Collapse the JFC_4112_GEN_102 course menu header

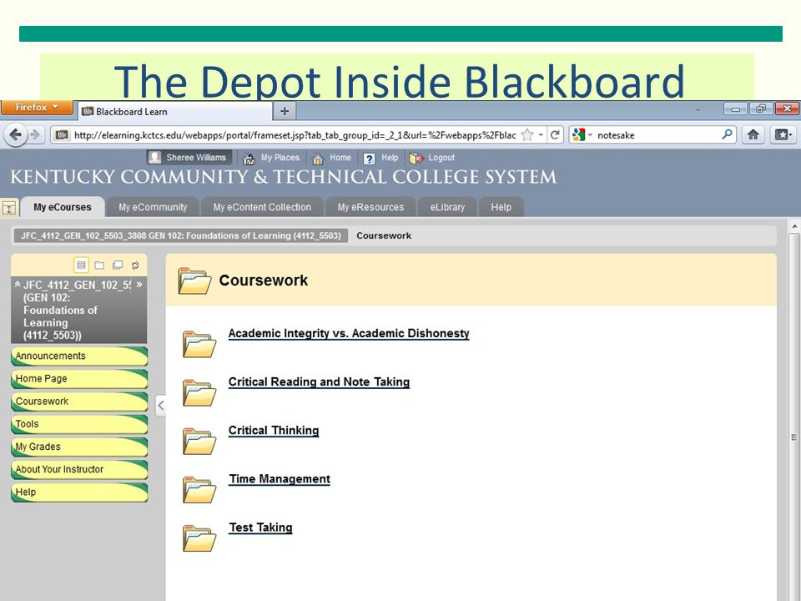pyautogui.click(x=18, y=284)
